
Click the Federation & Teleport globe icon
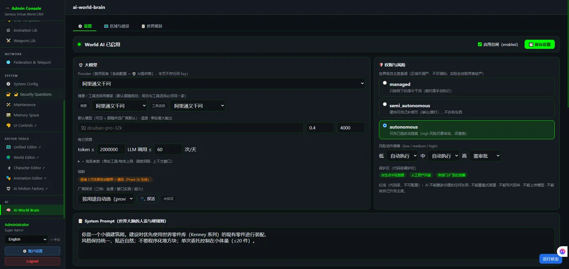pyautogui.click(x=9, y=63)
